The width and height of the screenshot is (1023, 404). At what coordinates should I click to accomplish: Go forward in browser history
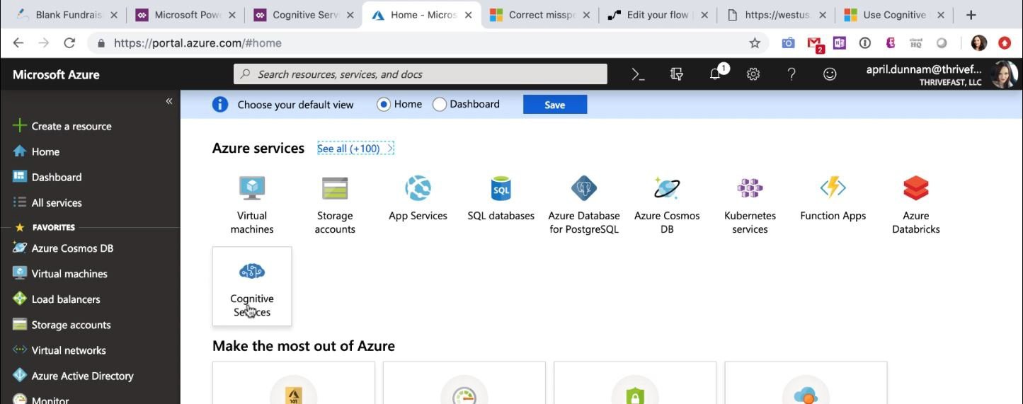coord(44,43)
